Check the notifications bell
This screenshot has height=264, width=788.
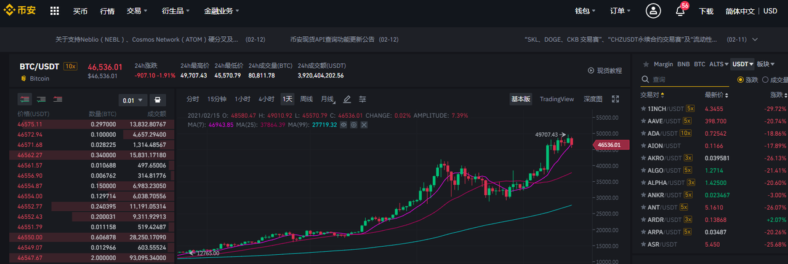coord(680,10)
